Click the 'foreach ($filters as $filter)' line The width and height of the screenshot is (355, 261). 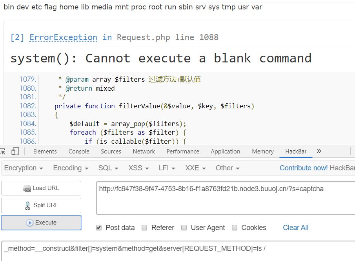tap(128, 132)
